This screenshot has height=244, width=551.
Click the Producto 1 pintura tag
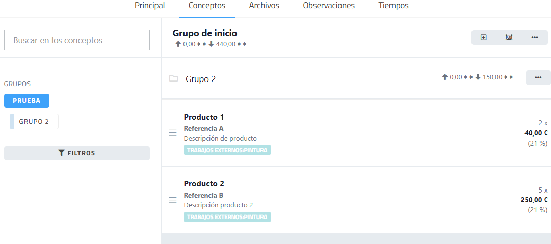(x=227, y=150)
